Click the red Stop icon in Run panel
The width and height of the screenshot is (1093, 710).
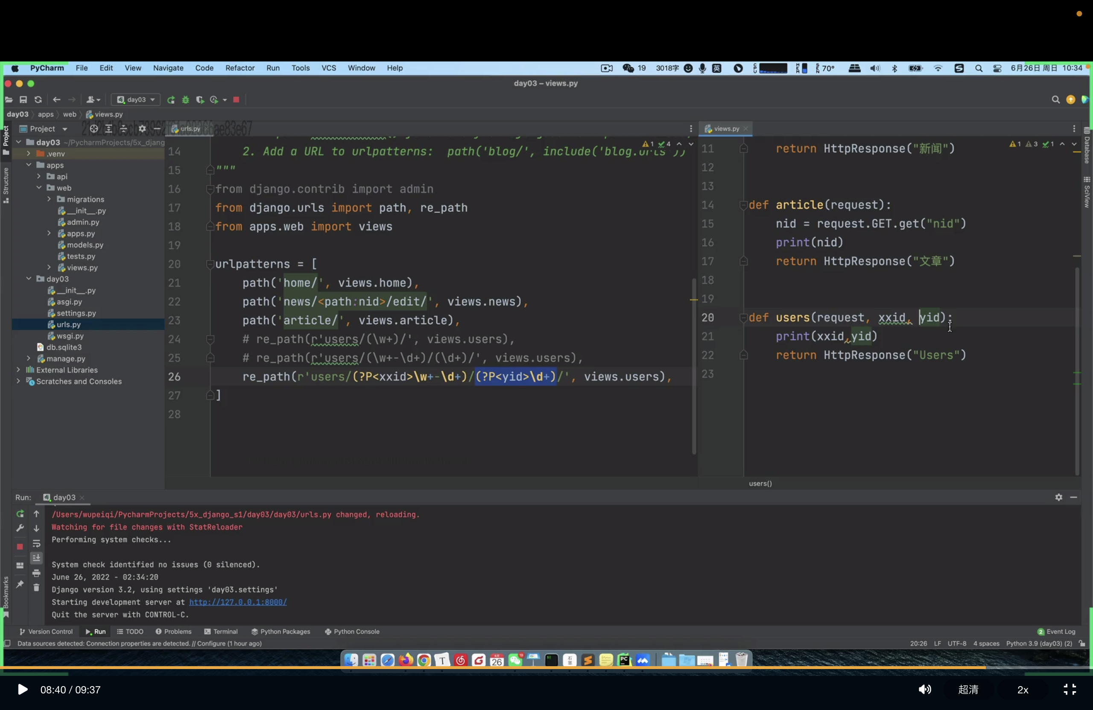(x=20, y=547)
